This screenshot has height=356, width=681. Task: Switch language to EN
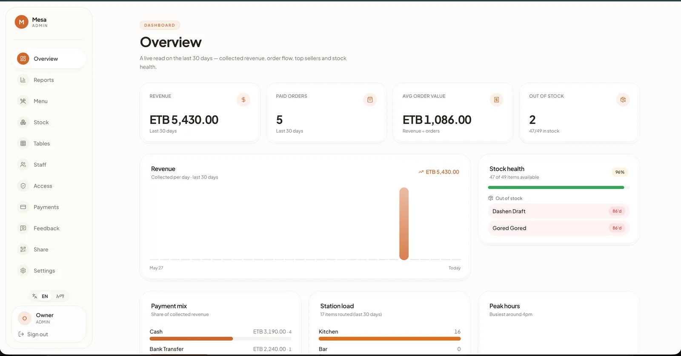click(x=45, y=296)
